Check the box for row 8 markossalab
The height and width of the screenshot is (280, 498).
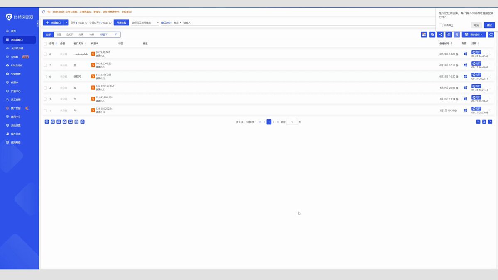point(45,54)
